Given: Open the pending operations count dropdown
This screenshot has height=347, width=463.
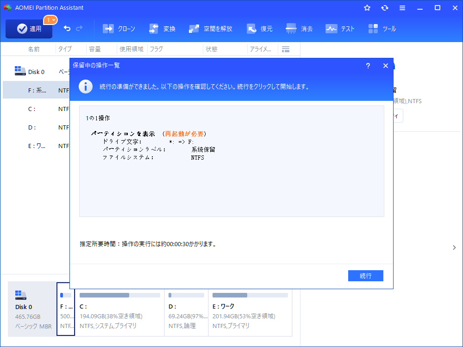Looking at the screenshot, I should tap(50, 20).
